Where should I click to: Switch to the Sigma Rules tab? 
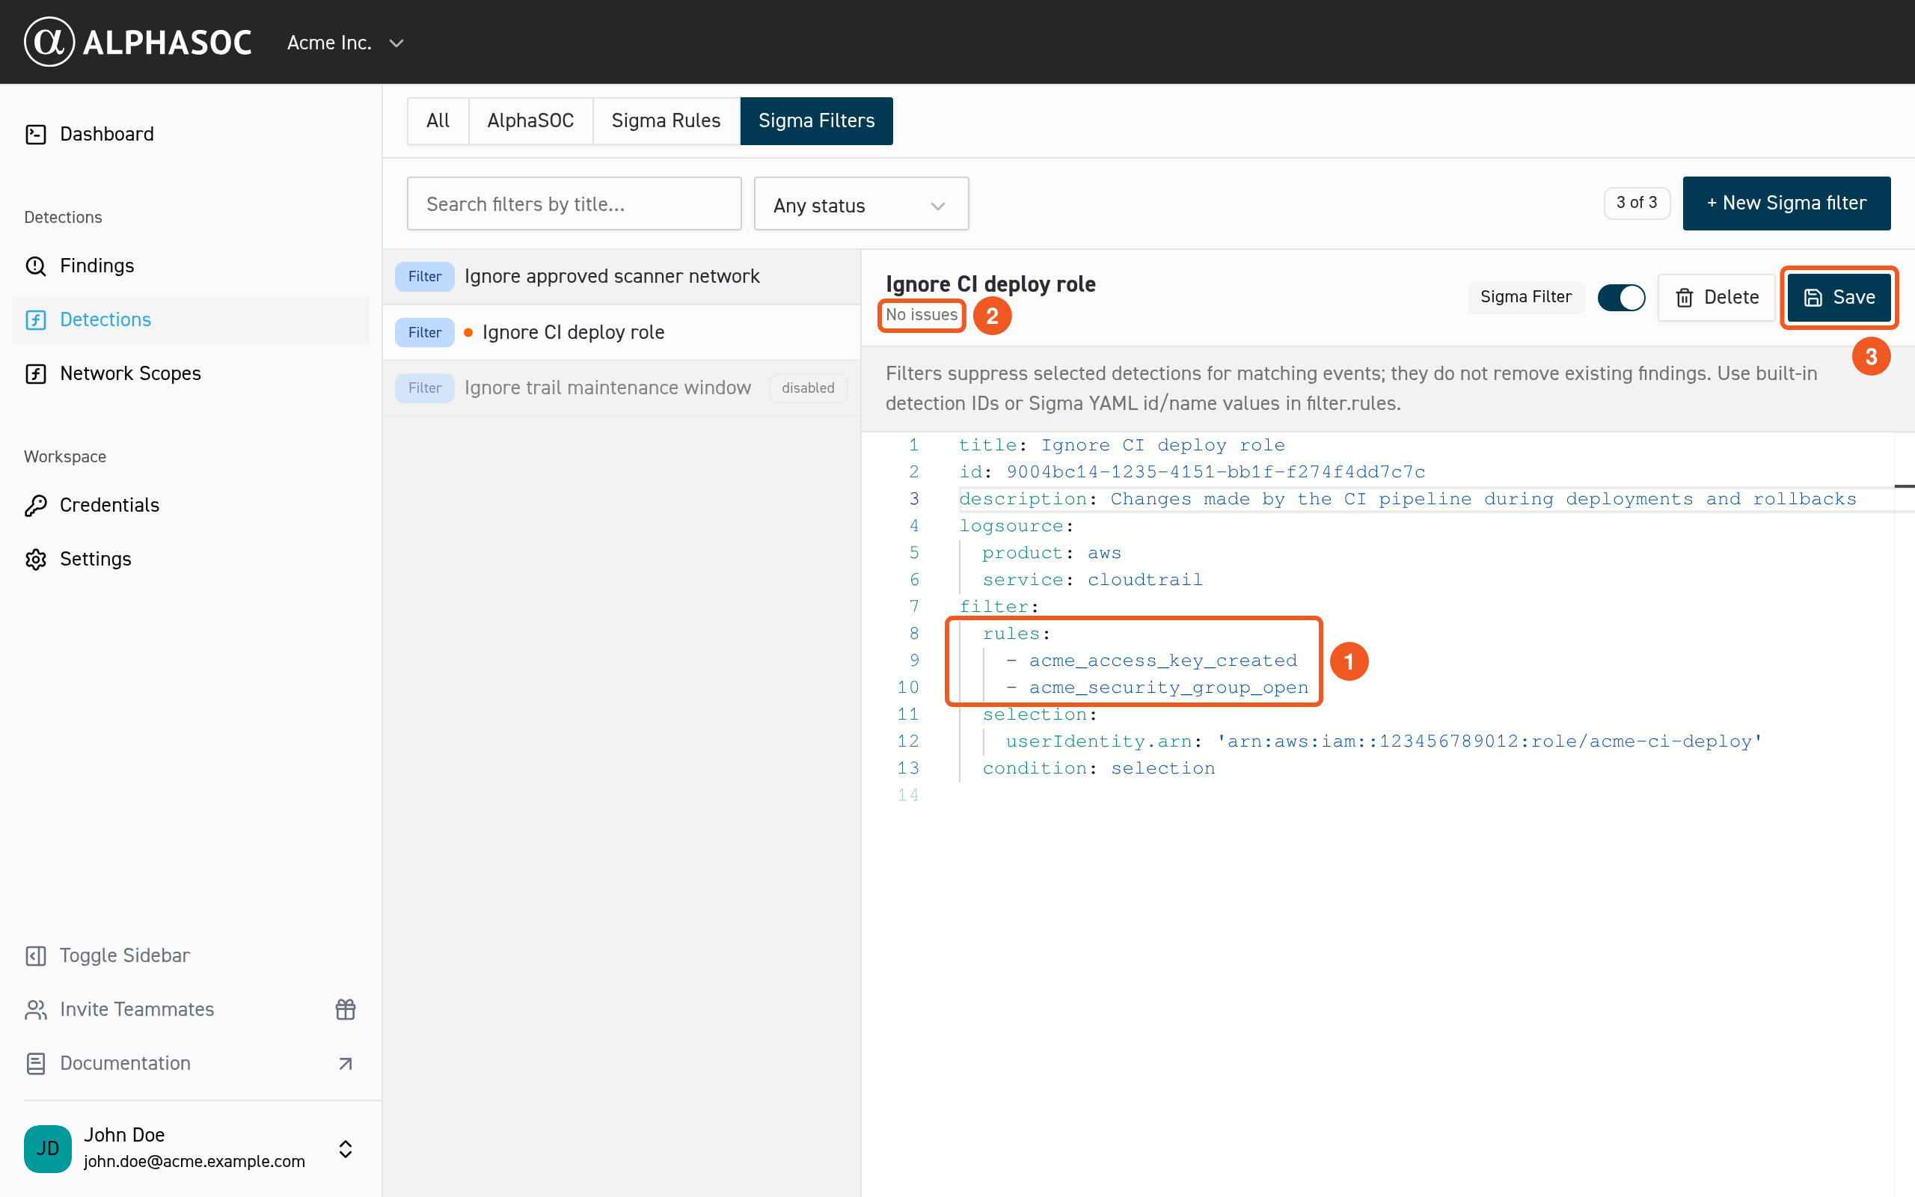point(666,120)
